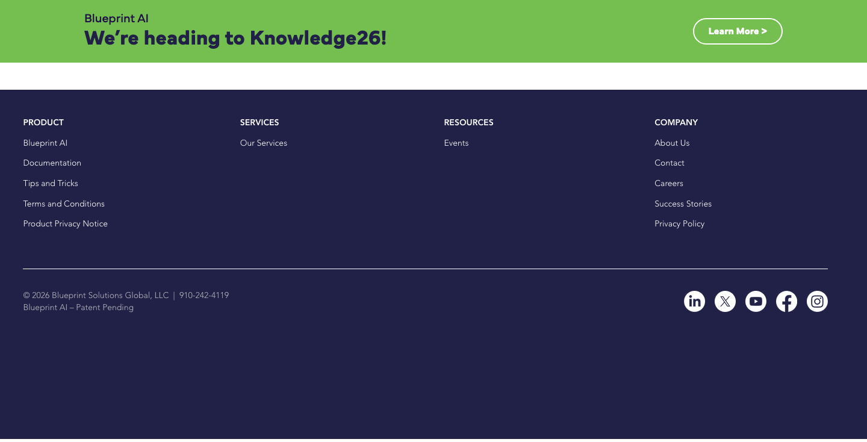
Task: Open the Facebook social icon
Action: 786,301
